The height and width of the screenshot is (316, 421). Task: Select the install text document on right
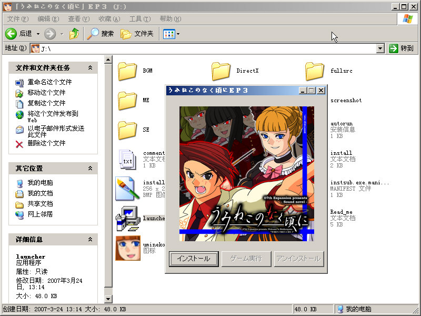coord(343,159)
